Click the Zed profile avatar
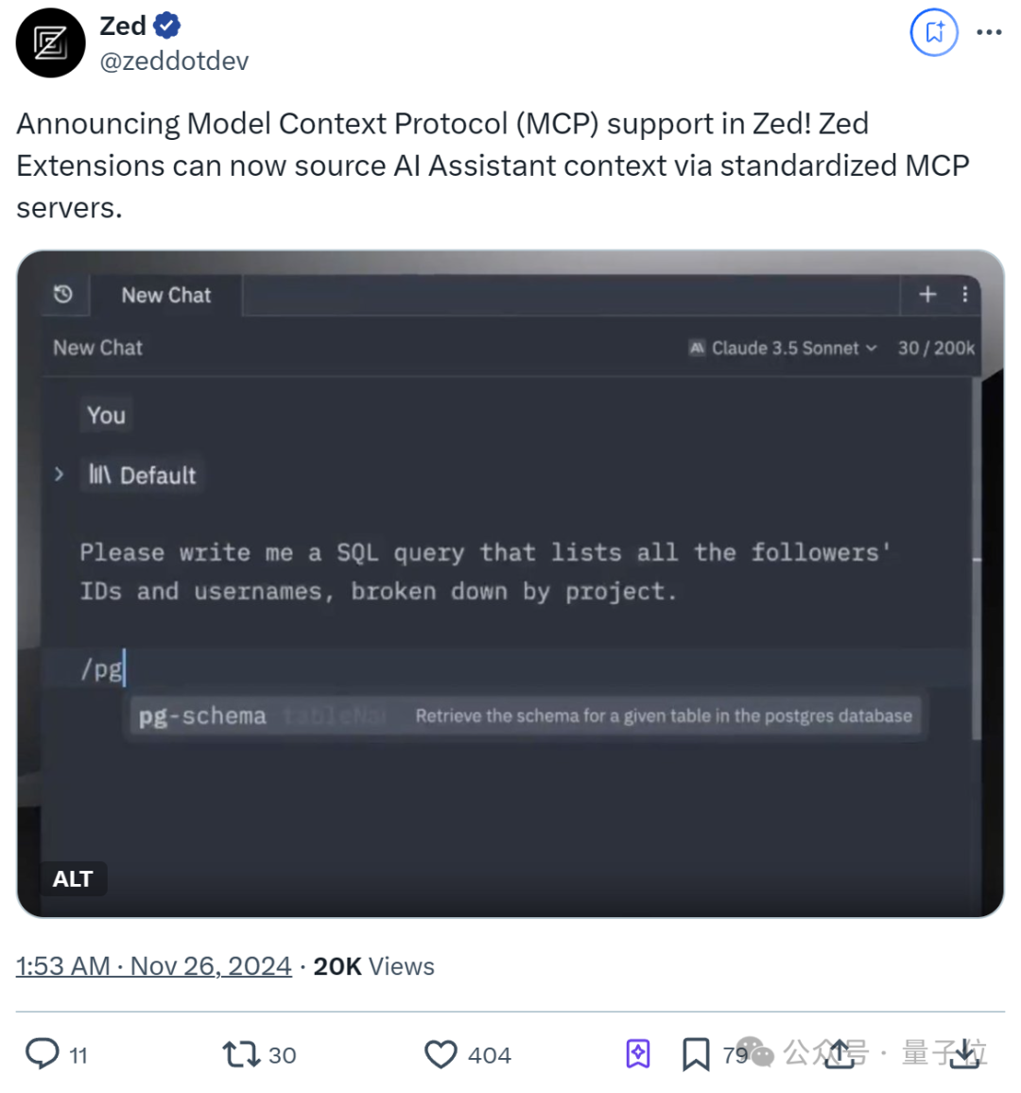 [50, 43]
